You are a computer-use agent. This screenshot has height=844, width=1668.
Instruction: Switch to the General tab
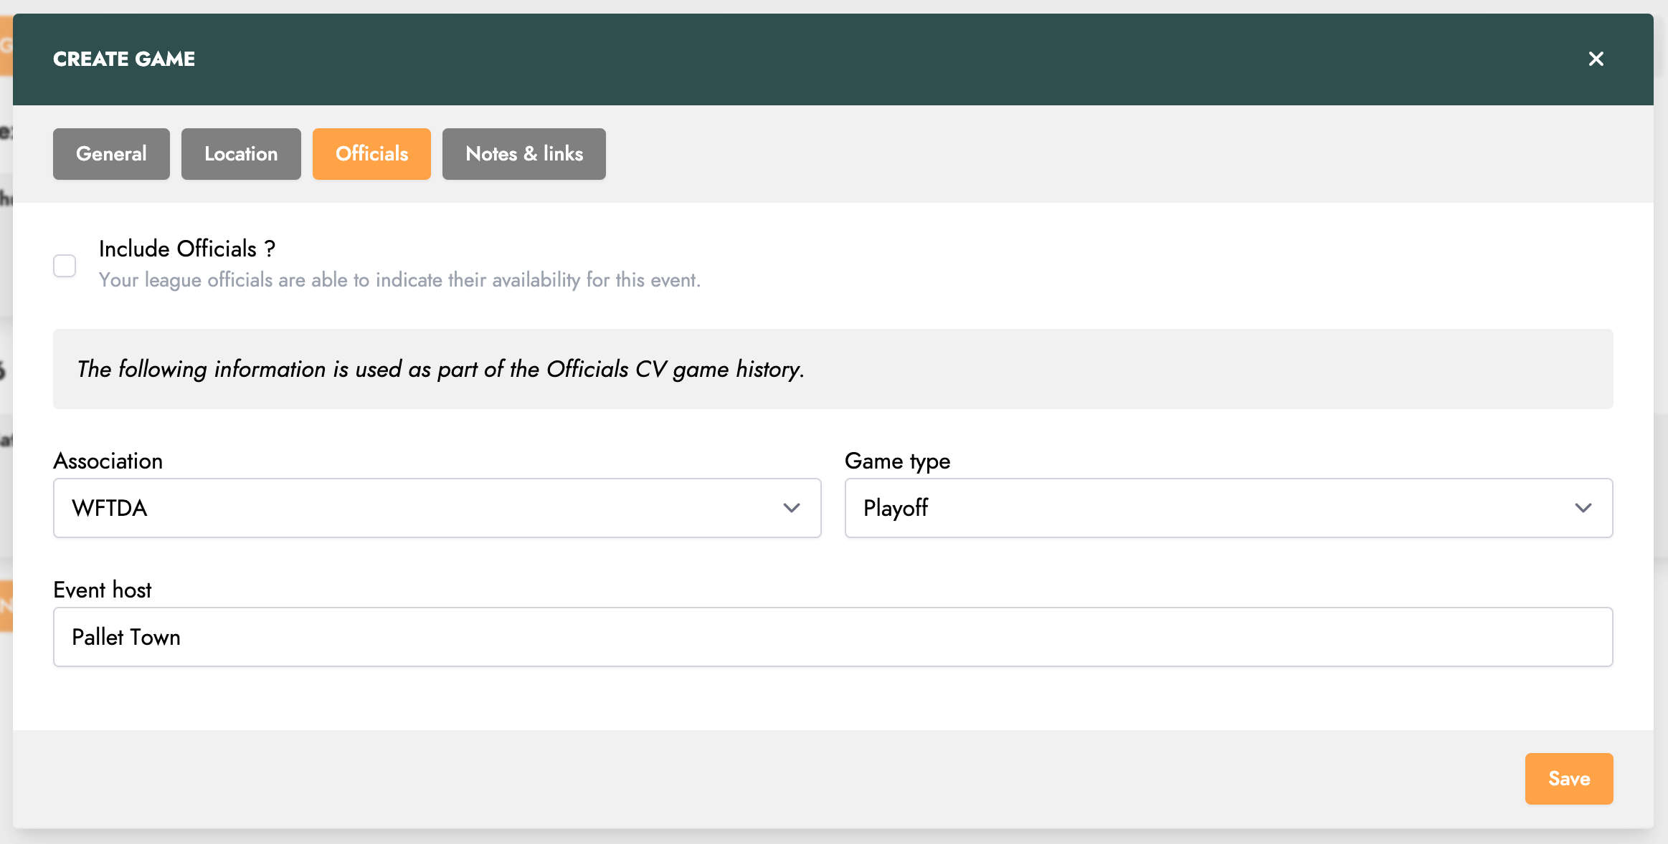pyautogui.click(x=111, y=154)
